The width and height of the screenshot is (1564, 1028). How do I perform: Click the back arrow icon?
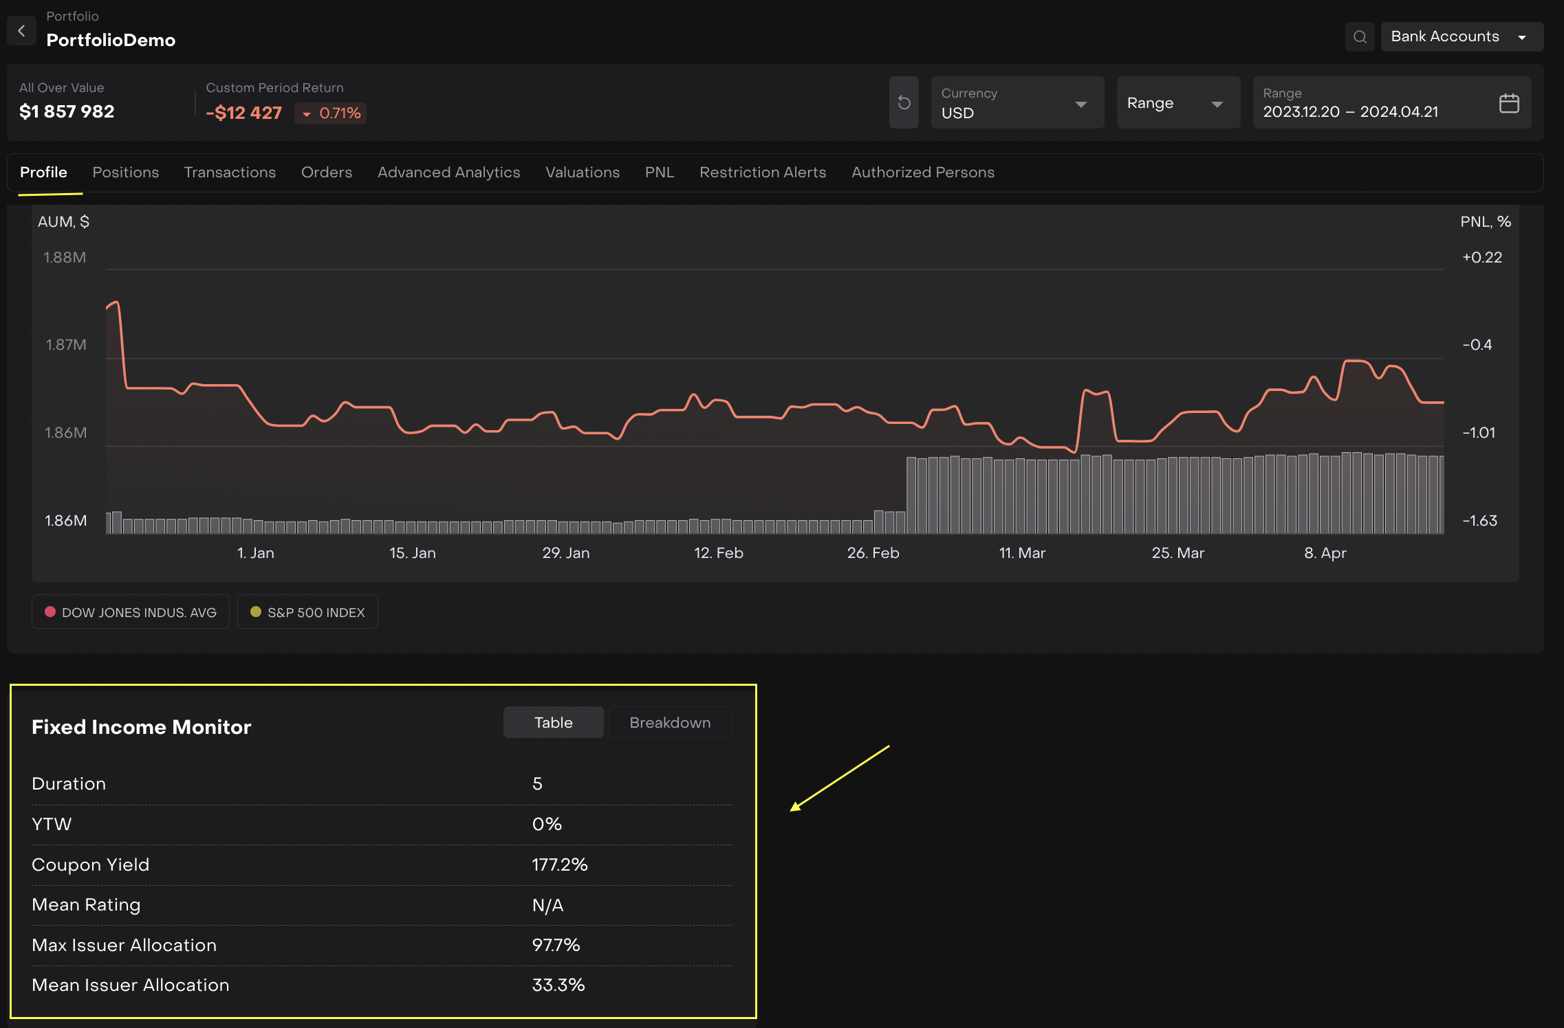tap(21, 31)
